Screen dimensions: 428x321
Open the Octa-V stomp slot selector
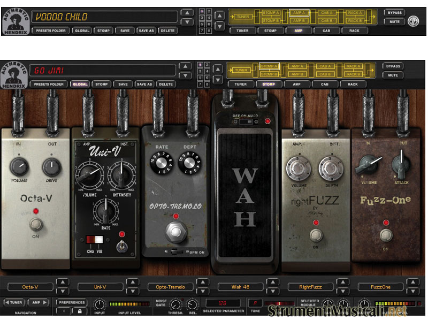pyautogui.click(x=29, y=287)
